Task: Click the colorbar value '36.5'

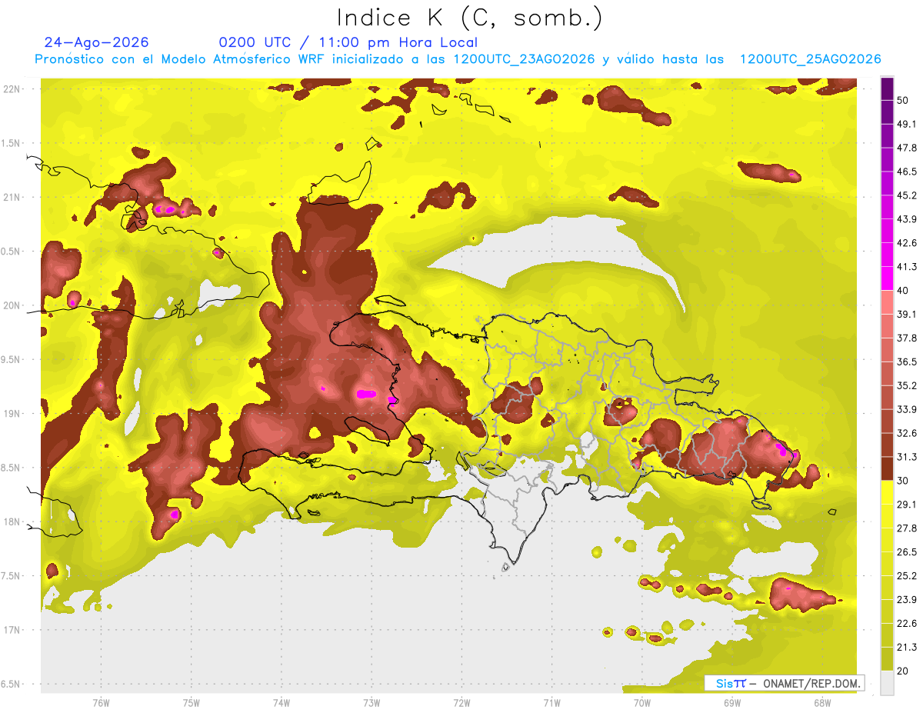Action: coord(907,361)
